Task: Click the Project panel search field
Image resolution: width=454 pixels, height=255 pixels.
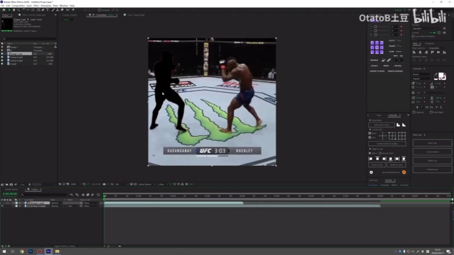Action: 28,39
